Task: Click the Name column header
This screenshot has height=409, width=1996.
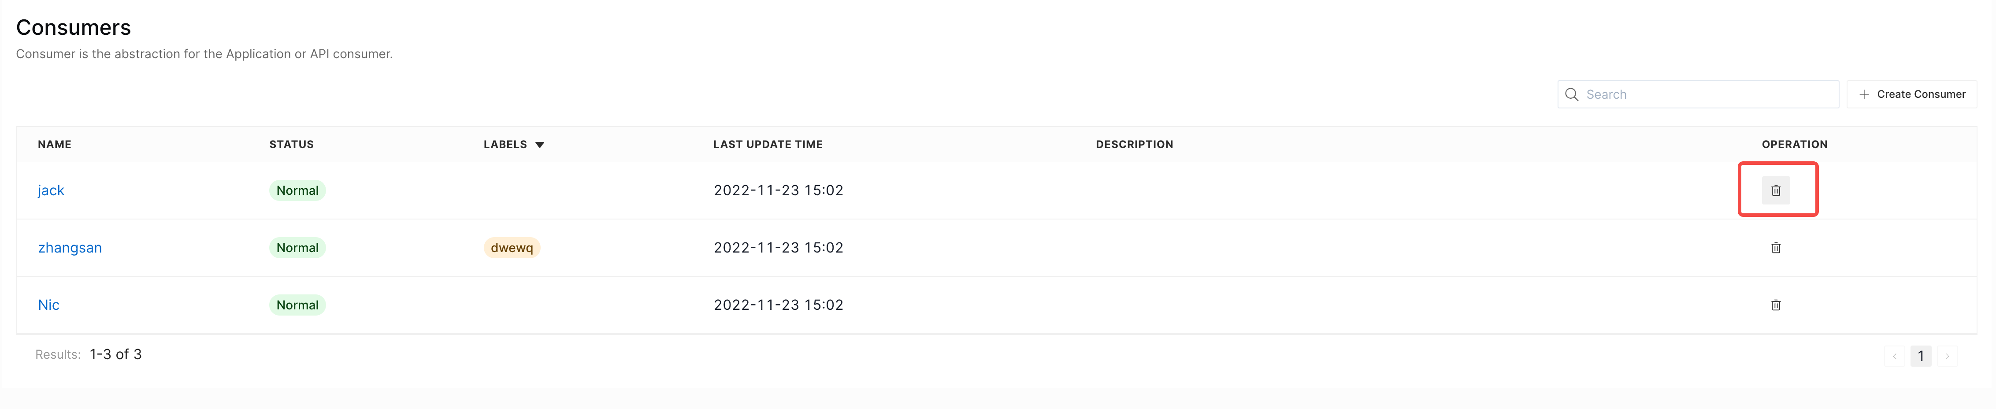Action: pos(54,145)
